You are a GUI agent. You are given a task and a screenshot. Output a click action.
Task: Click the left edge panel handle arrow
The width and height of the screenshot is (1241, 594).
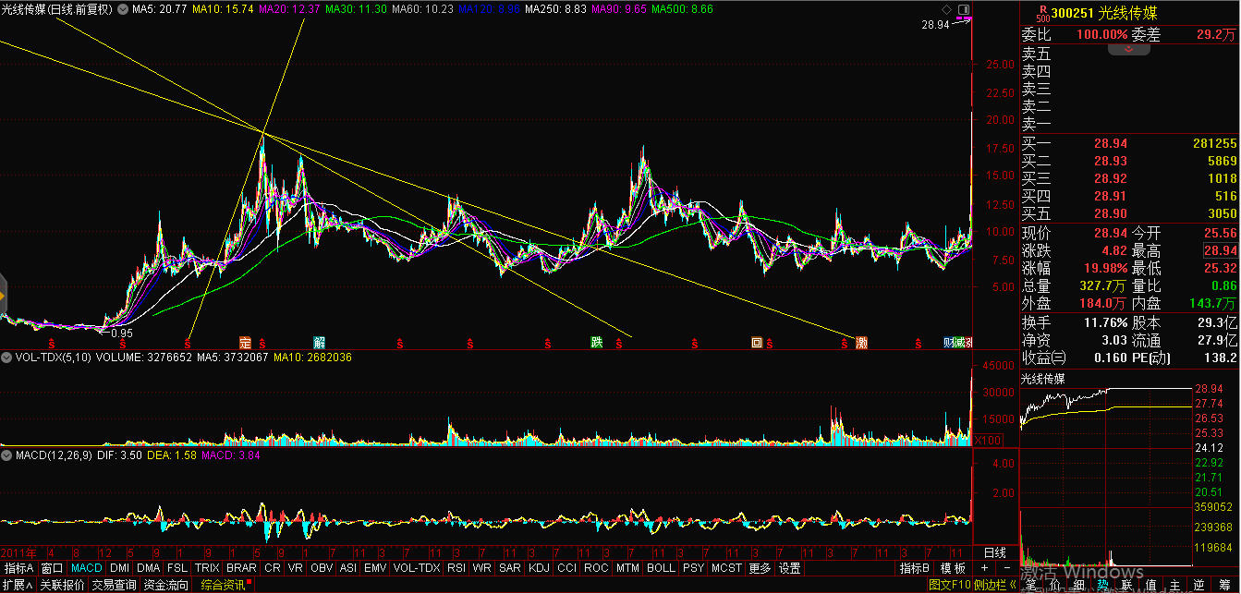pos(3,296)
